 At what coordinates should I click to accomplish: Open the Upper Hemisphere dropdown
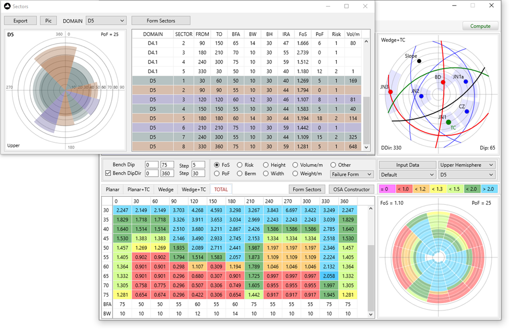pos(467,165)
